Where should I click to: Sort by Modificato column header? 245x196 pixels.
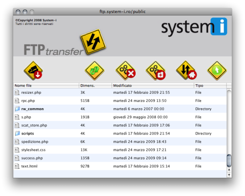(x=153, y=86)
